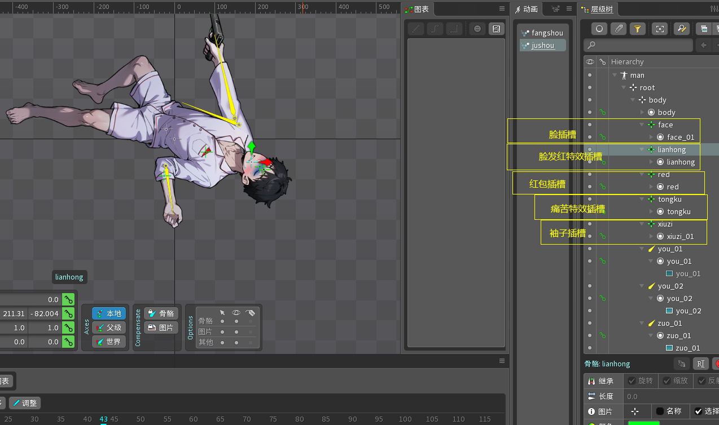Collapse the body bone in the hierarchy tree
This screenshot has width=719, height=425.
tap(633, 100)
